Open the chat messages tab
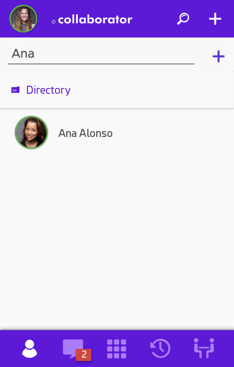This screenshot has width=234, height=367. coord(73,348)
